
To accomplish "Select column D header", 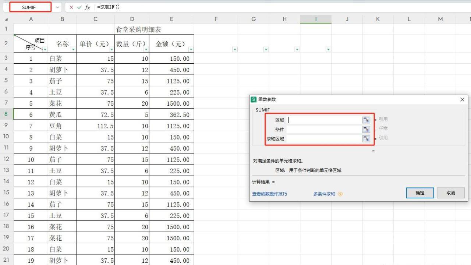I will tap(132, 20).
